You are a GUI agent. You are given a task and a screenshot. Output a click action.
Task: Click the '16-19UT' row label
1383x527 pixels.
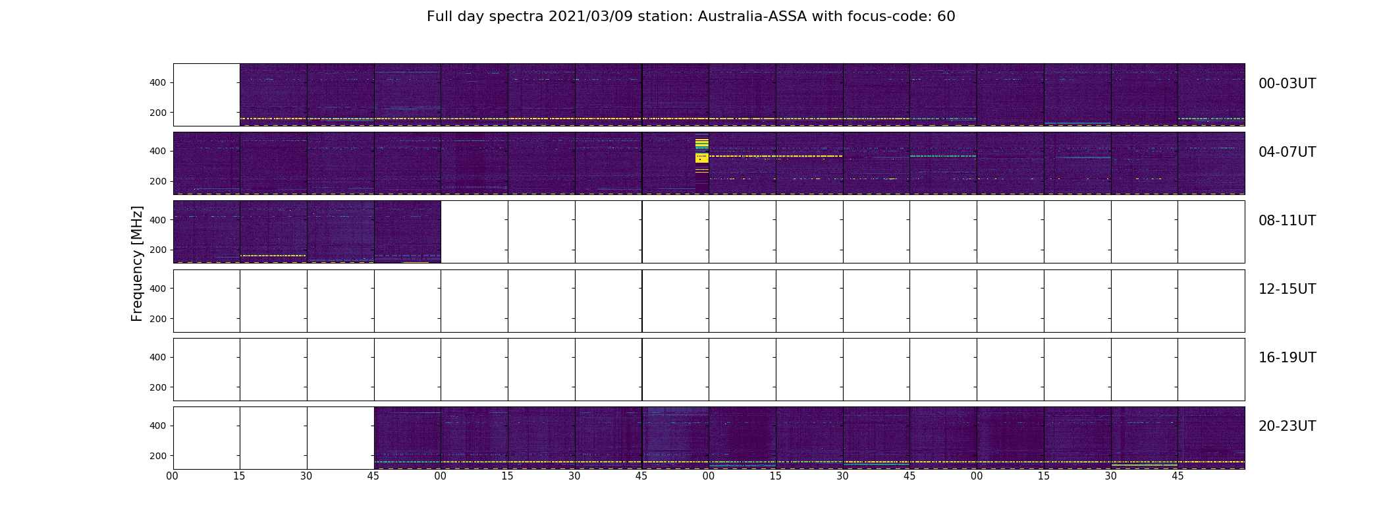tap(1287, 358)
